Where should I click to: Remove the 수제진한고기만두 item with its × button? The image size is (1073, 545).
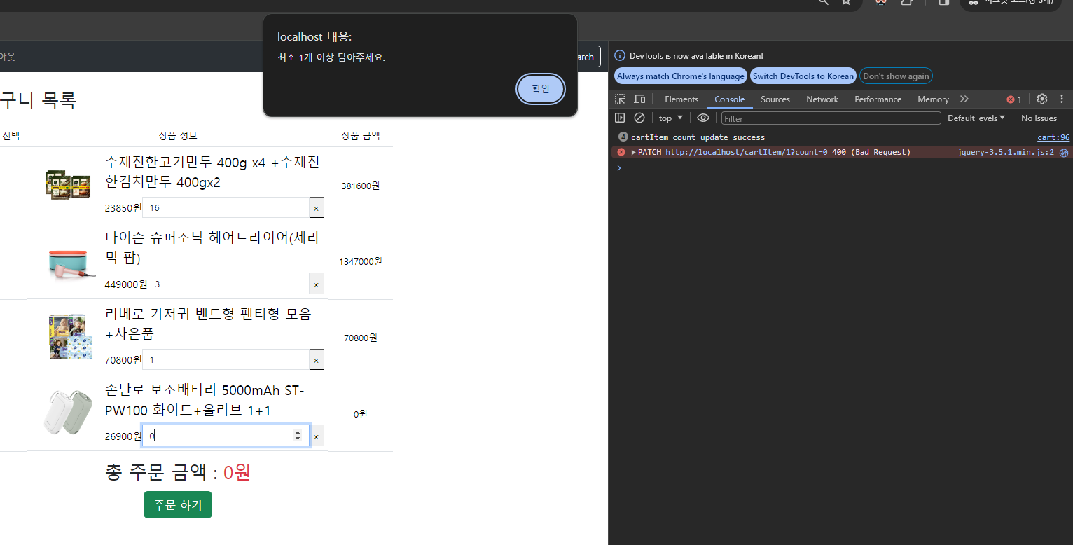[x=316, y=208]
